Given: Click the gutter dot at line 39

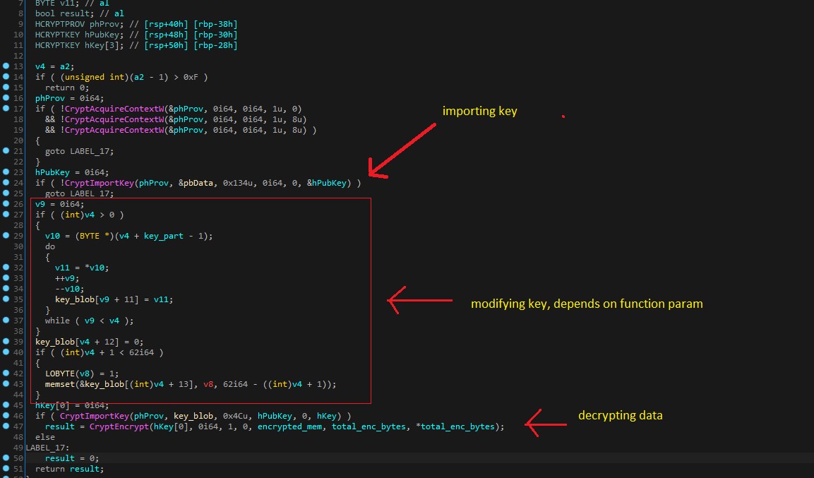Looking at the screenshot, I should tap(6, 342).
